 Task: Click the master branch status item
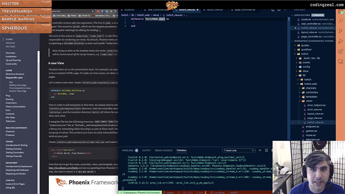pyautogui.click(x=169, y=192)
